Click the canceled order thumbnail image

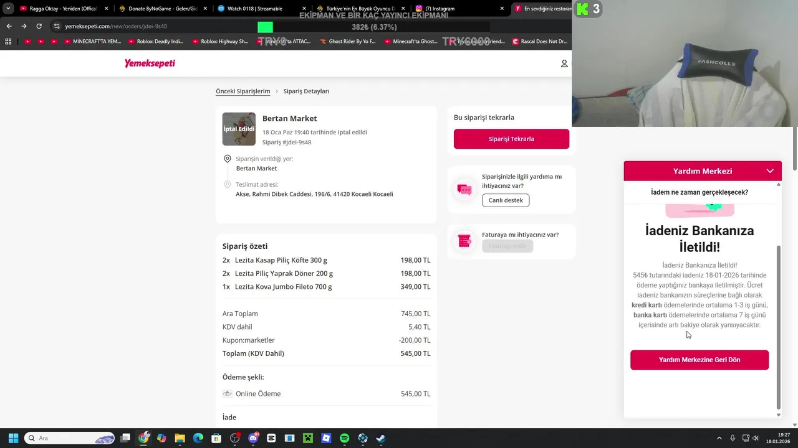point(239,129)
